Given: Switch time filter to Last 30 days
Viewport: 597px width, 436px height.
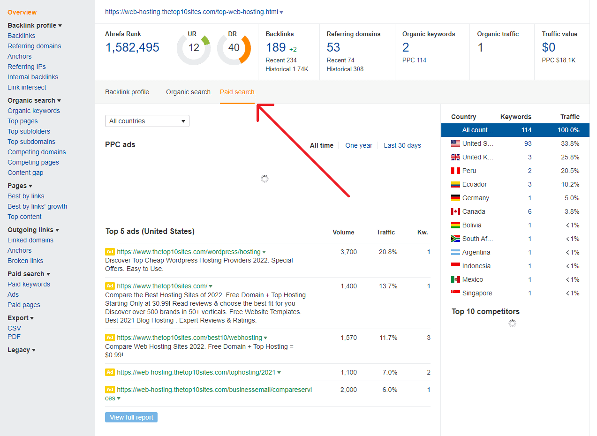Looking at the screenshot, I should (402, 145).
